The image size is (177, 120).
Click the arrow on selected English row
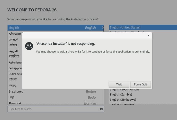[x=103, y=27]
